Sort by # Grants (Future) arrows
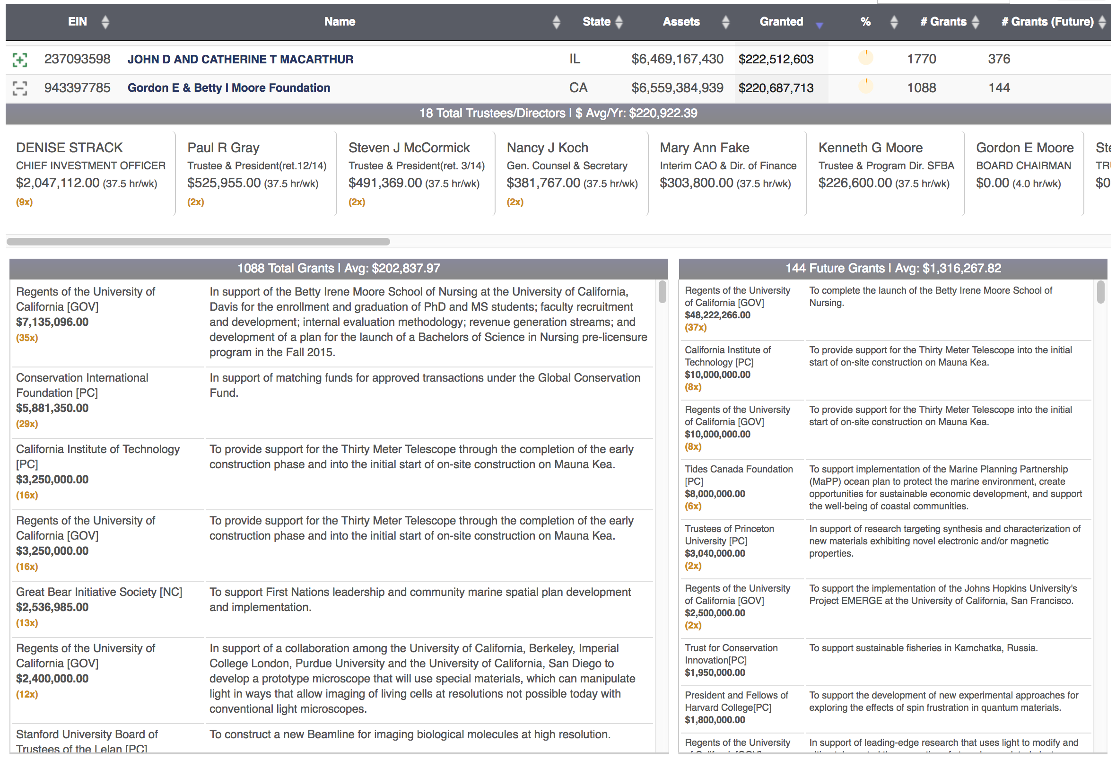Screen dimensions: 1116x760 (x=1102, y=22)
